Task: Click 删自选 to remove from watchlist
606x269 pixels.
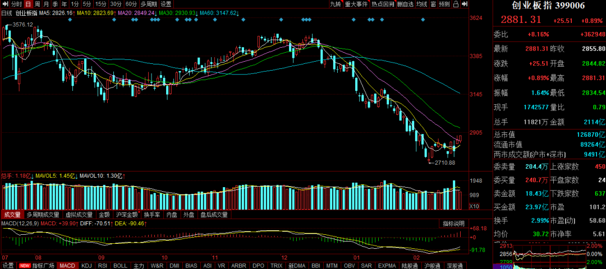Action: (x=406, y=4)
